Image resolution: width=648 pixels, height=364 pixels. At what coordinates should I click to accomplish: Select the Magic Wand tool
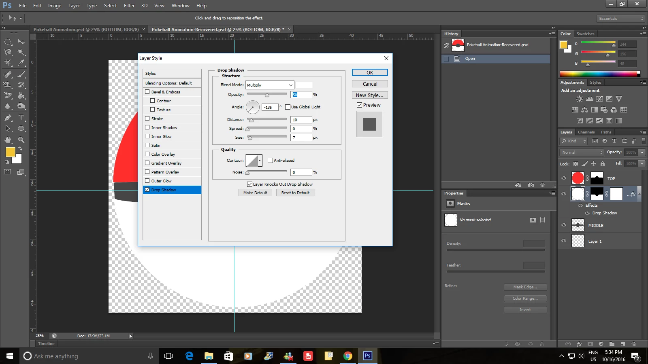coord(21,52)
